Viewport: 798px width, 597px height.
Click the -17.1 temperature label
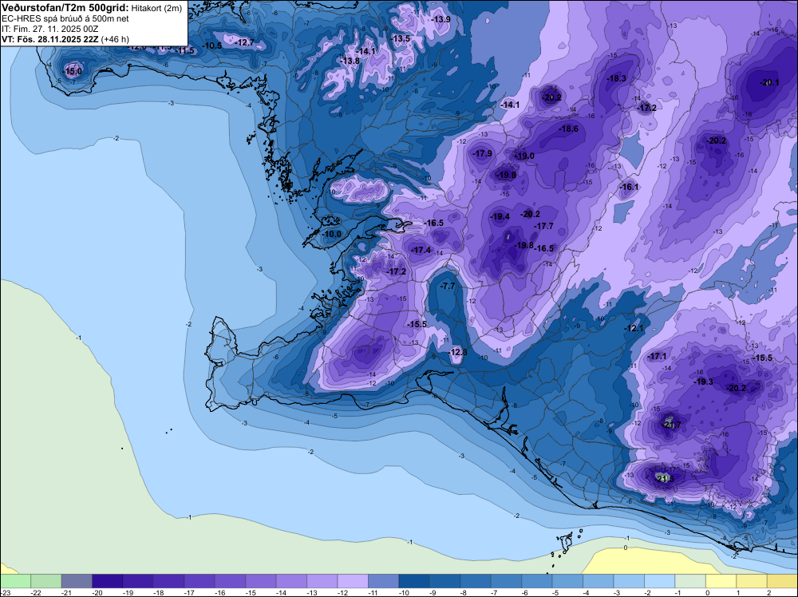point(657,356)
